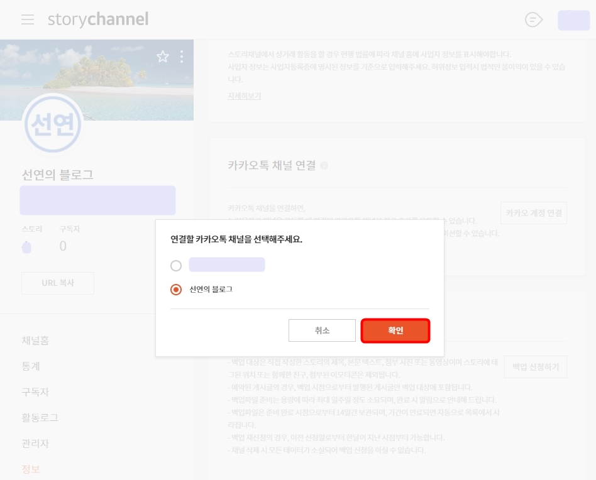Cancel the dialog with 취소 button
The width and height of the screenshot is (596, 480).
[322, 330]
